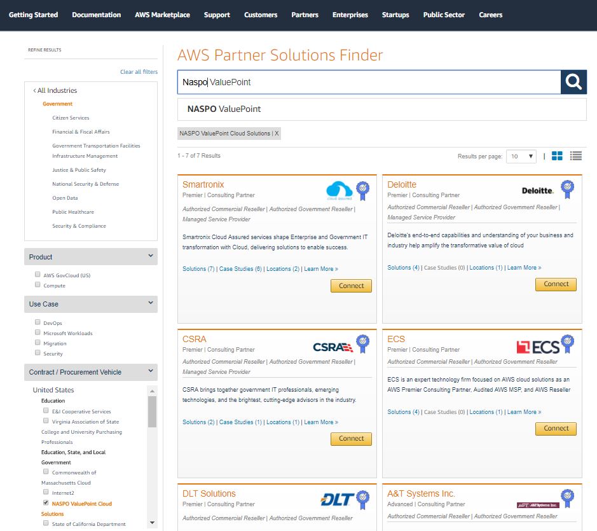Image resolution: width=597 pixels, height=531 pixels.
Task: Open the Documentation nav item
Action: click(97, 15)
